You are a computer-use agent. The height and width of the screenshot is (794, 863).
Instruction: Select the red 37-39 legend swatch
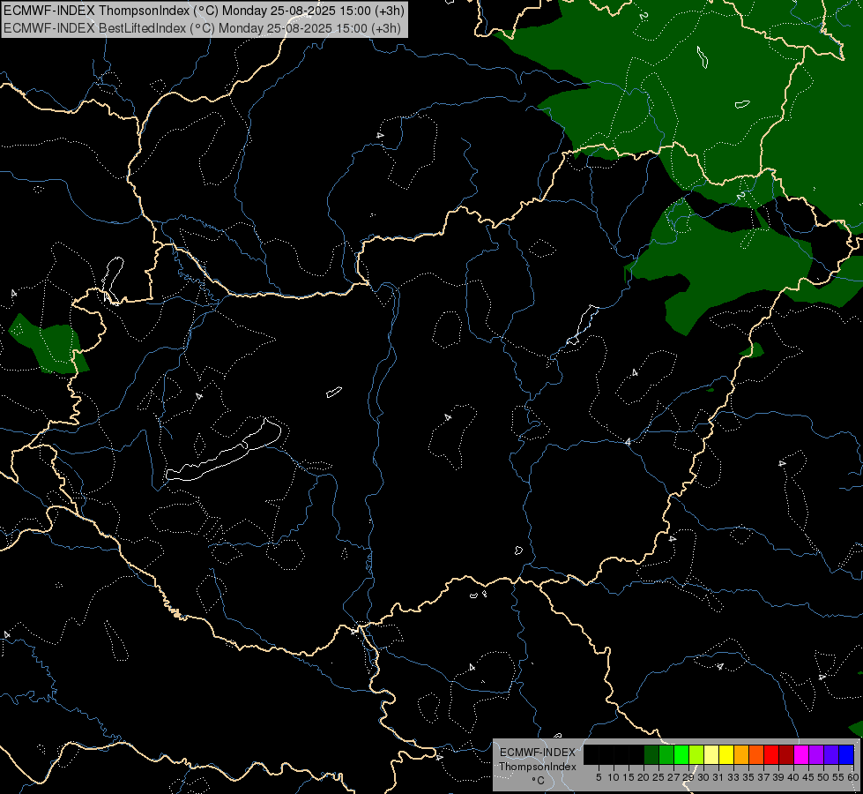point(771,754)
